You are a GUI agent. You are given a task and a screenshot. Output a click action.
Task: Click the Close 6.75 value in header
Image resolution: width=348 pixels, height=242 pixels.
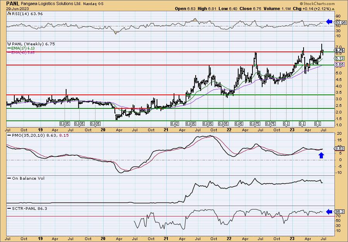pos(251,9)
